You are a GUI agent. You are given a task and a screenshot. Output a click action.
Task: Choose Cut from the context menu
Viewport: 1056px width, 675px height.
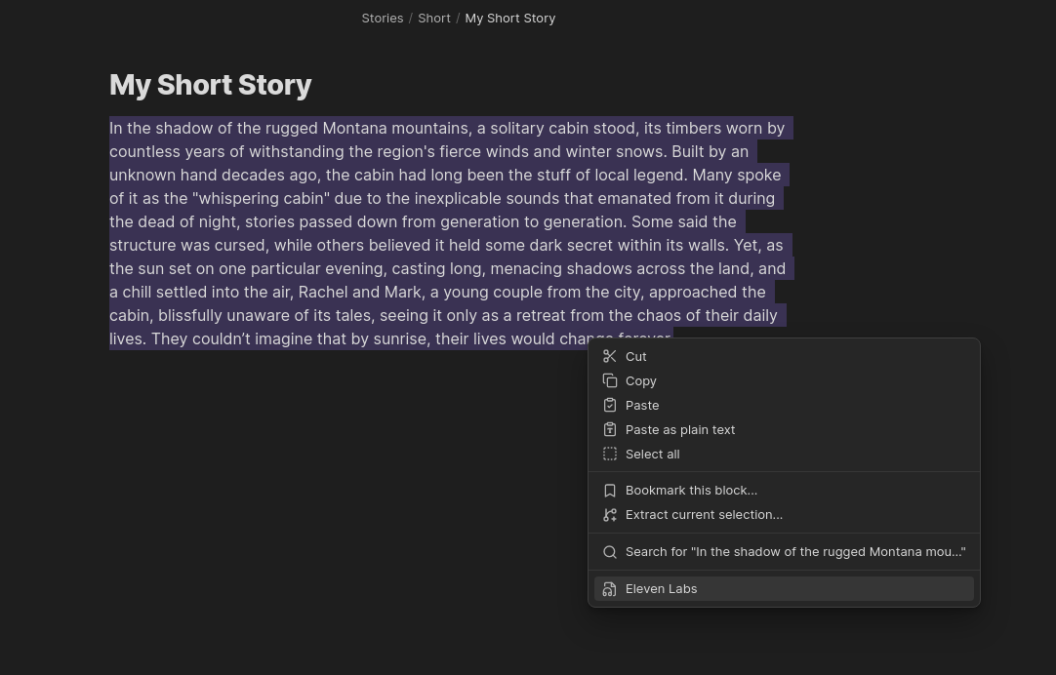click(x=784, y=357)
